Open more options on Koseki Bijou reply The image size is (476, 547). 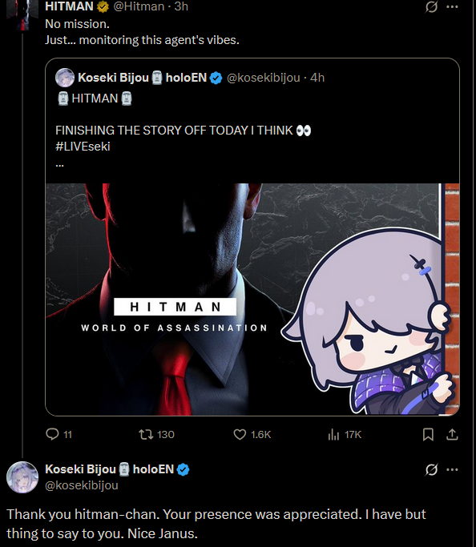point(452,469)
